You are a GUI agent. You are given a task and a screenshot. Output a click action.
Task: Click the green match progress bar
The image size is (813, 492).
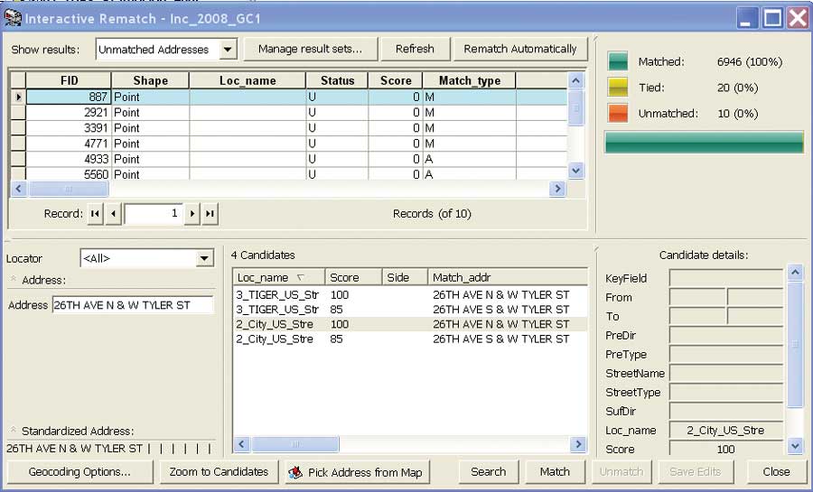(704, 143)
